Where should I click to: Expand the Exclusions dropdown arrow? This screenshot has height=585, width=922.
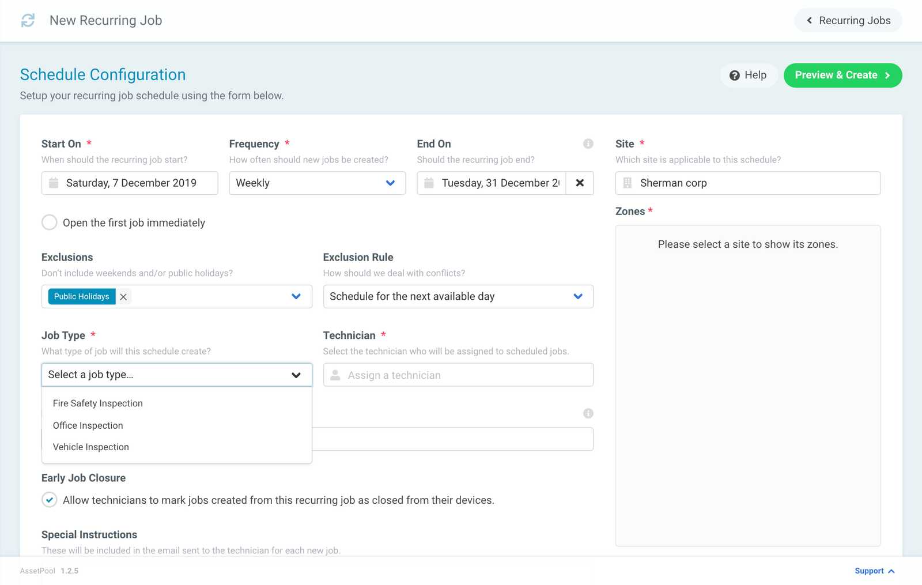click(x=296, y=296)
